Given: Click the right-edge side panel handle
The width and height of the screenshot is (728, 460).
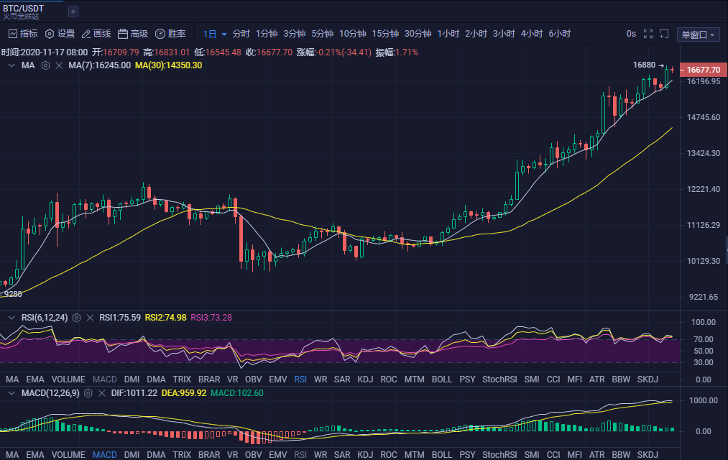Looking at the screenshot, I should tap(726, 249).
